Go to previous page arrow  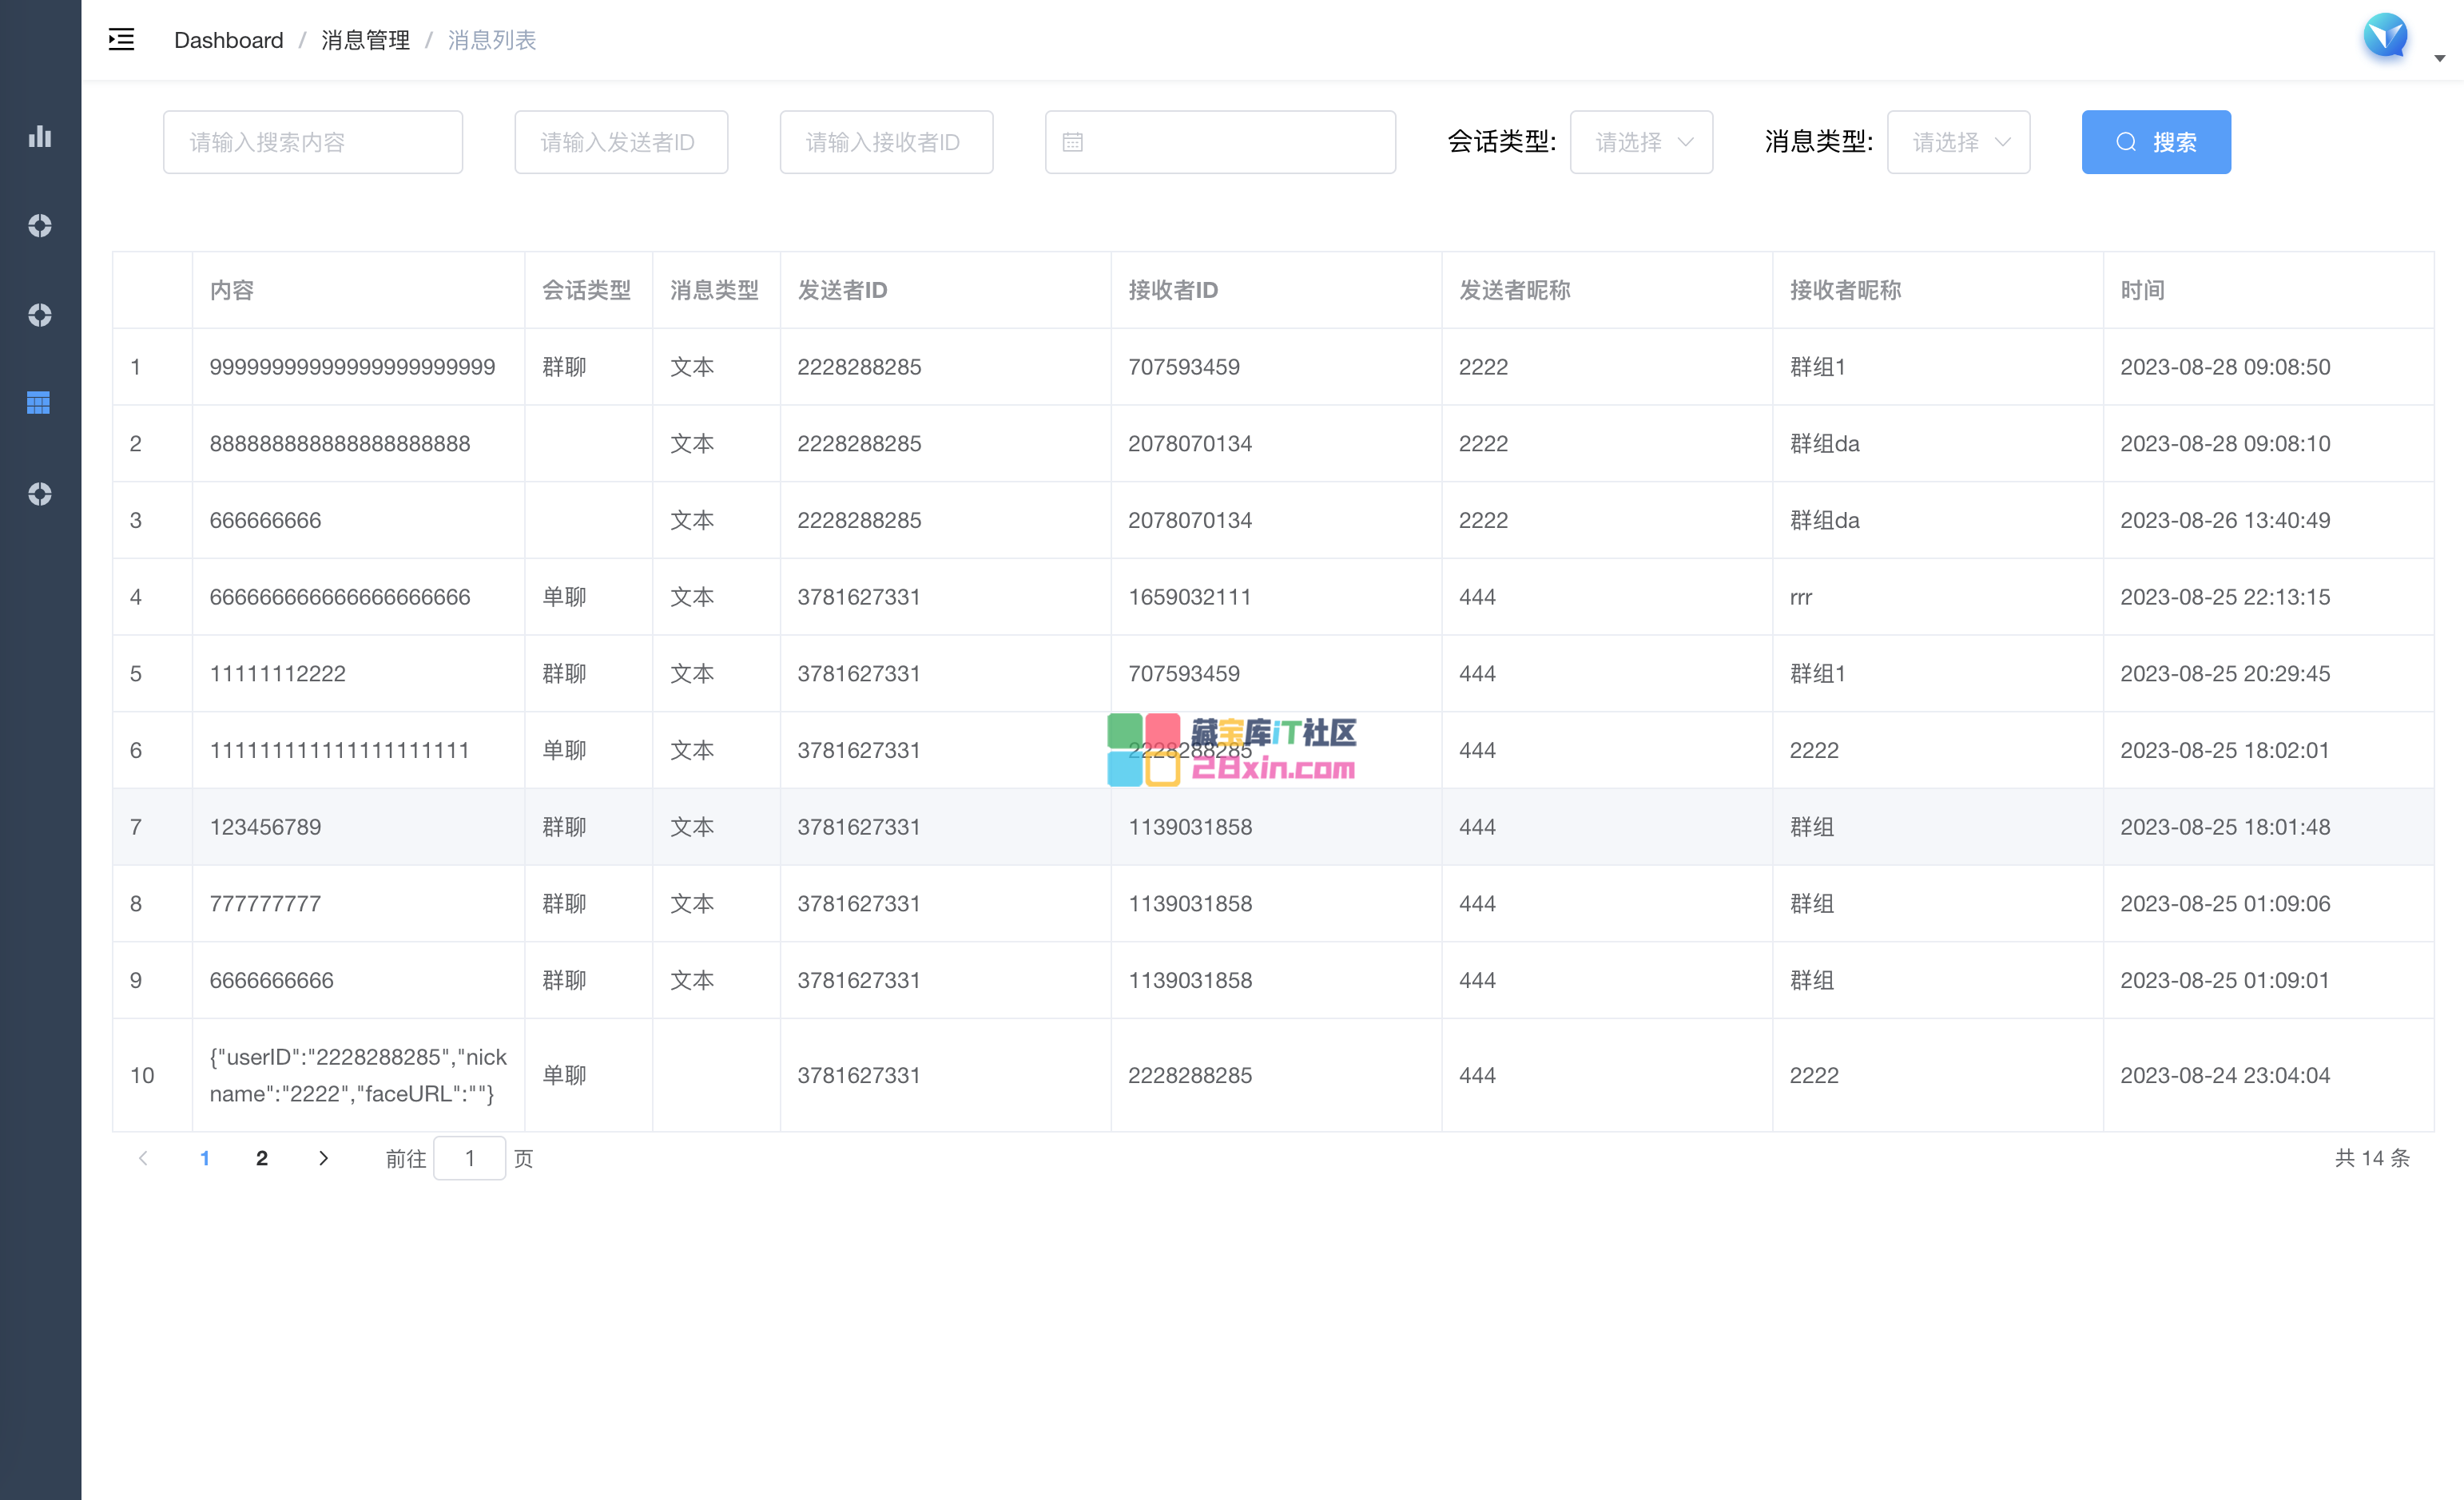tap(143, 1158)
